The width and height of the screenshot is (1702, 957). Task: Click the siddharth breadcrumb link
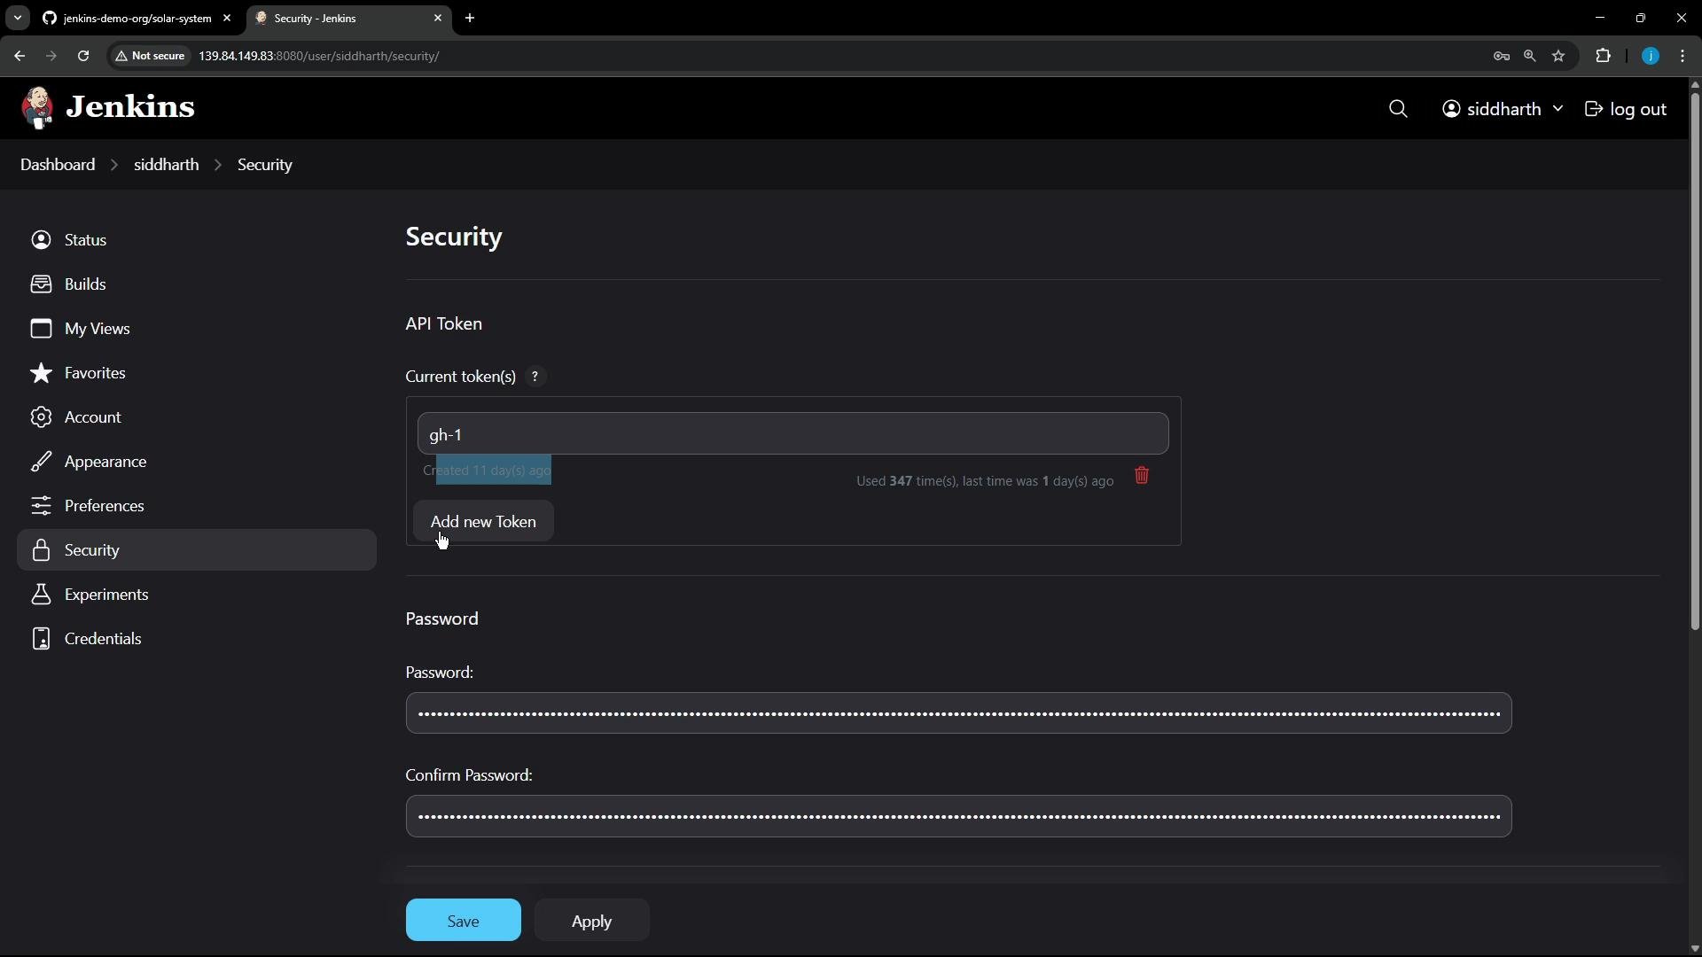point(166,165)
